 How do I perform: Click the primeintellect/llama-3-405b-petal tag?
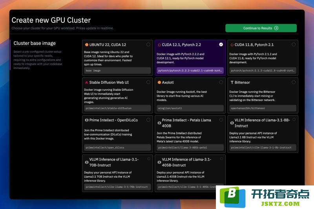coord(190,147)
